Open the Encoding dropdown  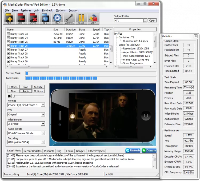pos(43,143)
